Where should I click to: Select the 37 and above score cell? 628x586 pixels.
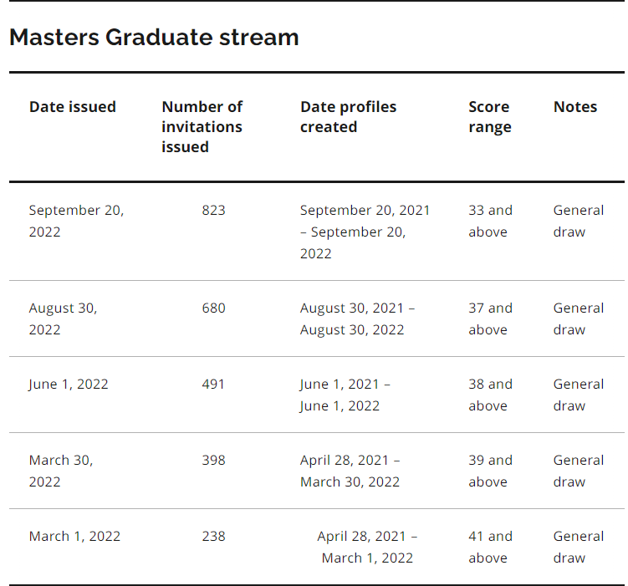(490, 318)
